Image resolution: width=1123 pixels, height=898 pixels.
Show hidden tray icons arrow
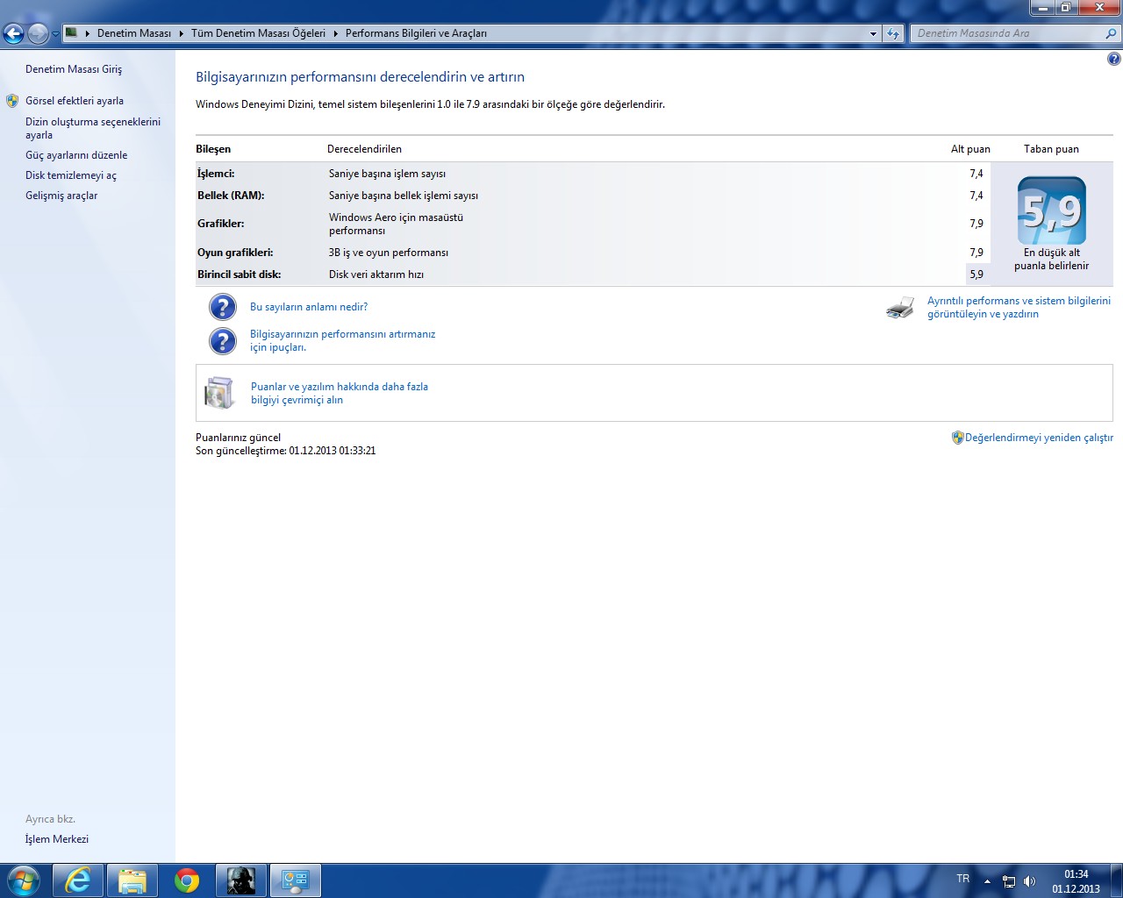click(987, 881)
